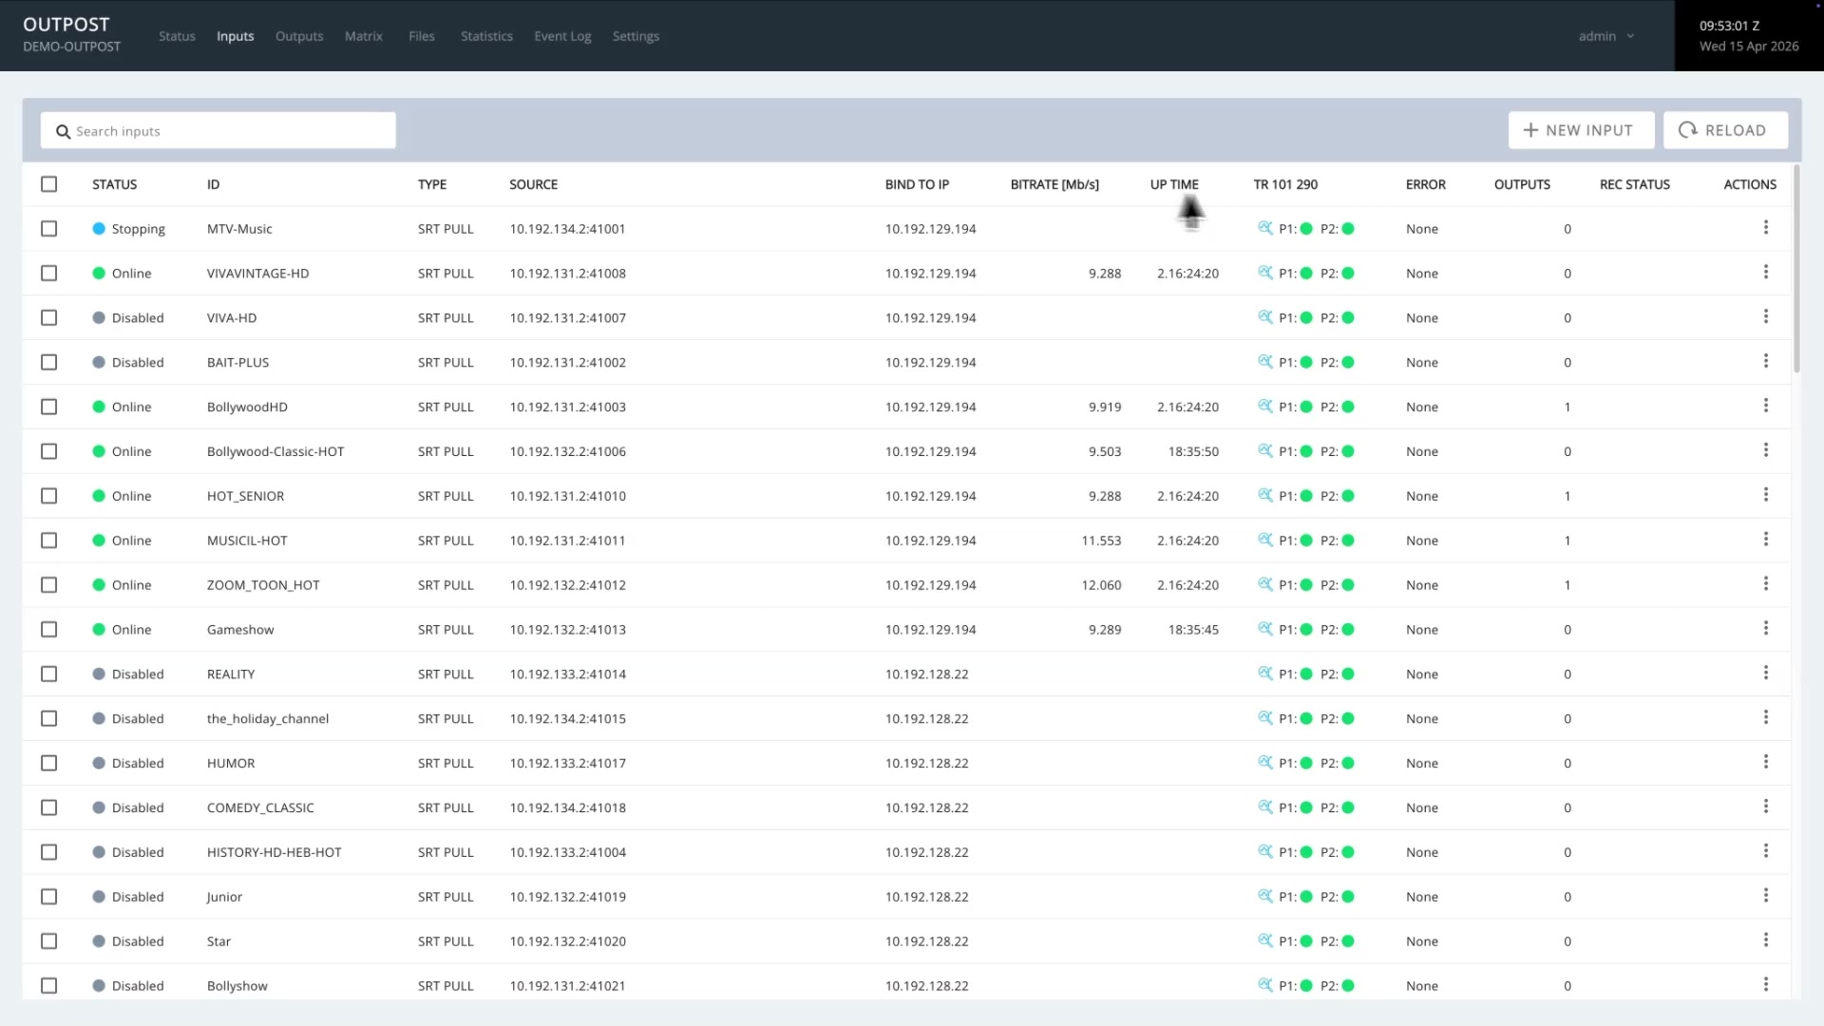Image resolution: width=1824 pixels, height=1026 pixels.
Task: Open actions menu for VIVA-HD row
Action: 1766,317
